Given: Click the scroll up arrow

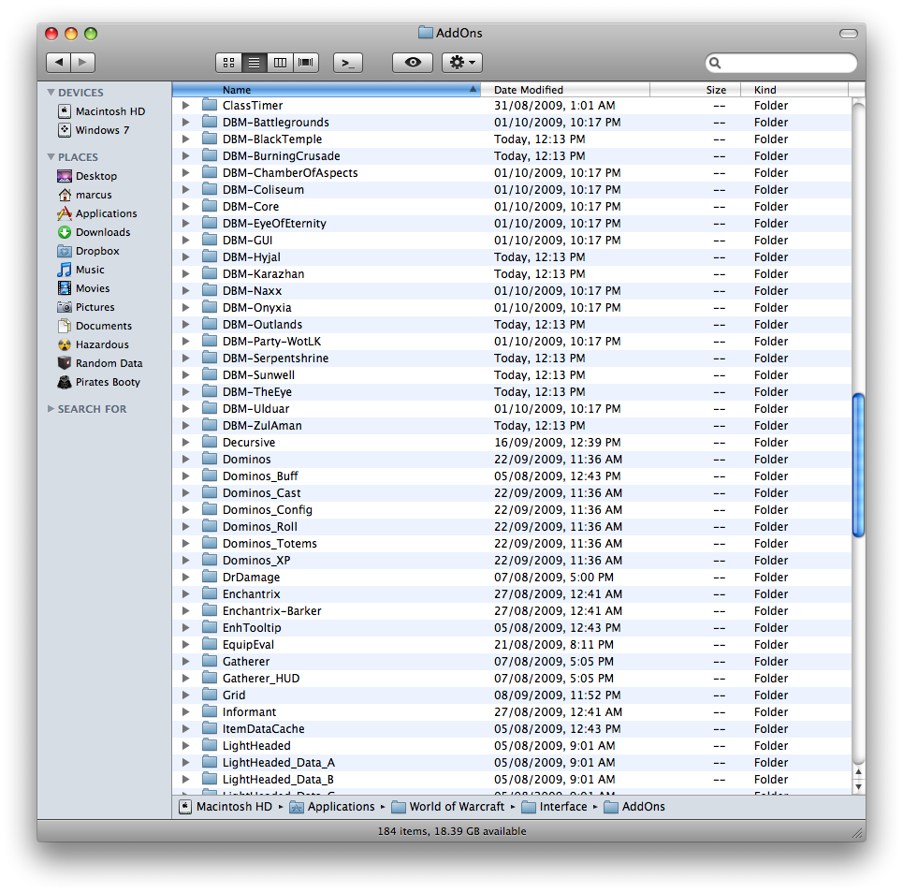Looking at the screenshot, I should [858, 771].
